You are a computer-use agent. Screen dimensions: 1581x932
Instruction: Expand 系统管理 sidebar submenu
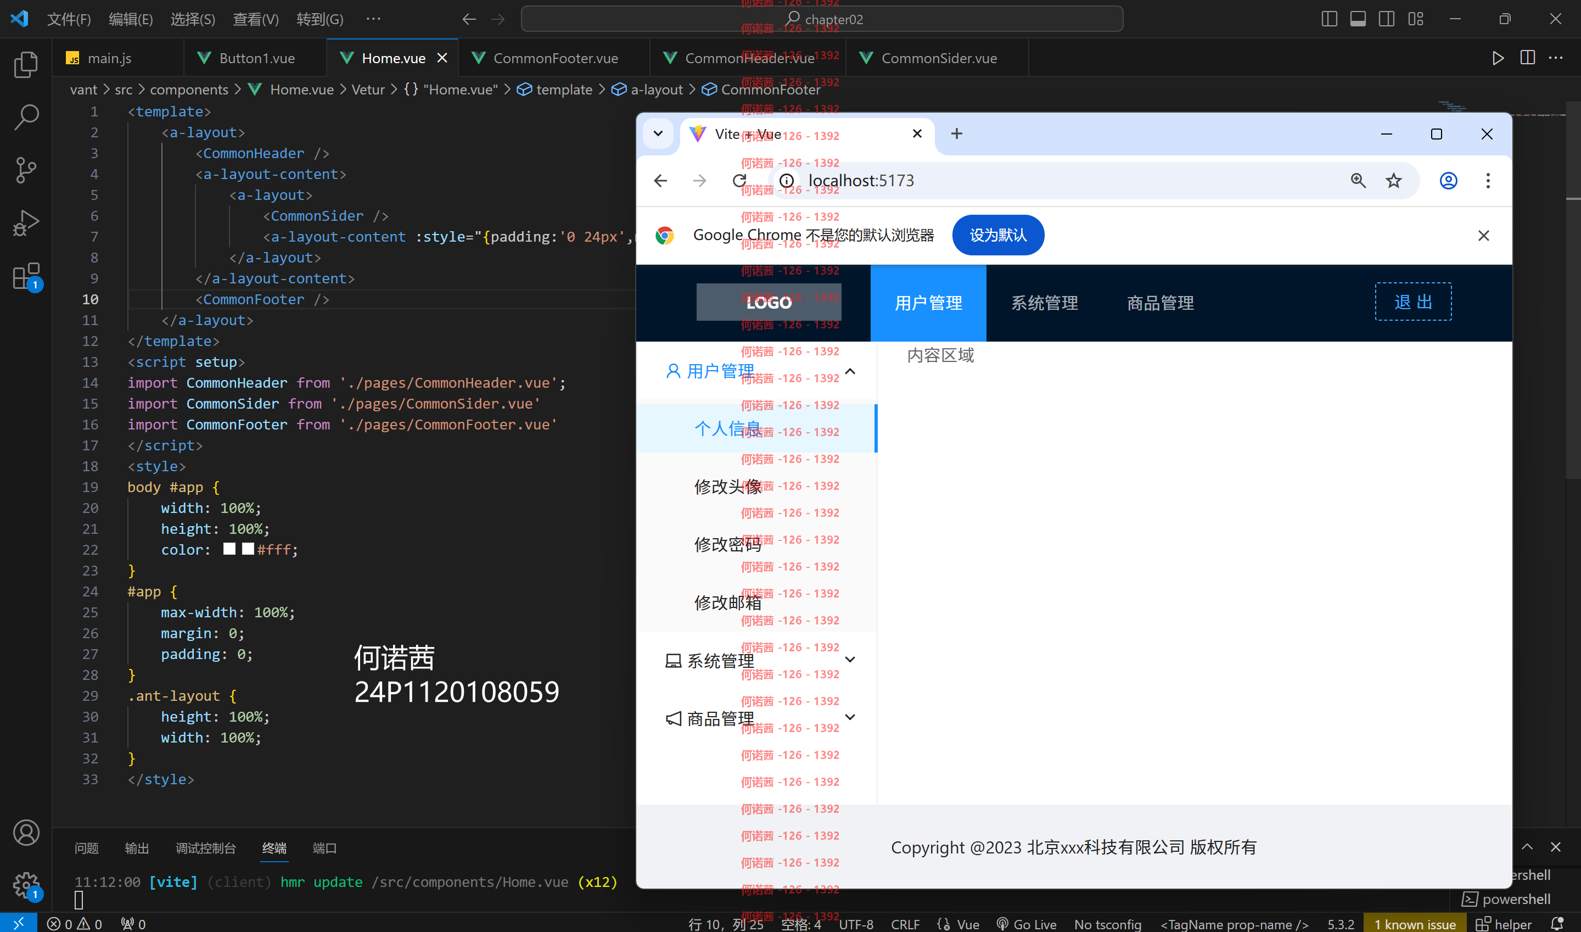tap(756, 660)
